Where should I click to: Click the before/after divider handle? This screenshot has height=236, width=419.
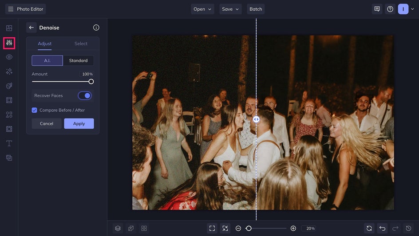point(256,119)
